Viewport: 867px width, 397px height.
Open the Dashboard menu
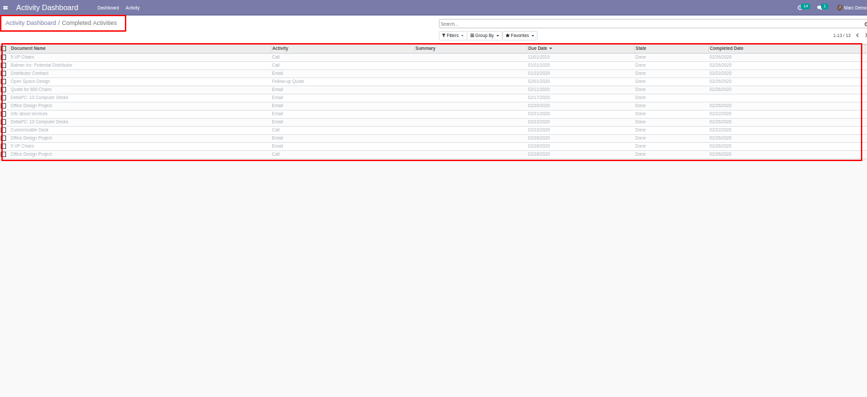(108, 7)
